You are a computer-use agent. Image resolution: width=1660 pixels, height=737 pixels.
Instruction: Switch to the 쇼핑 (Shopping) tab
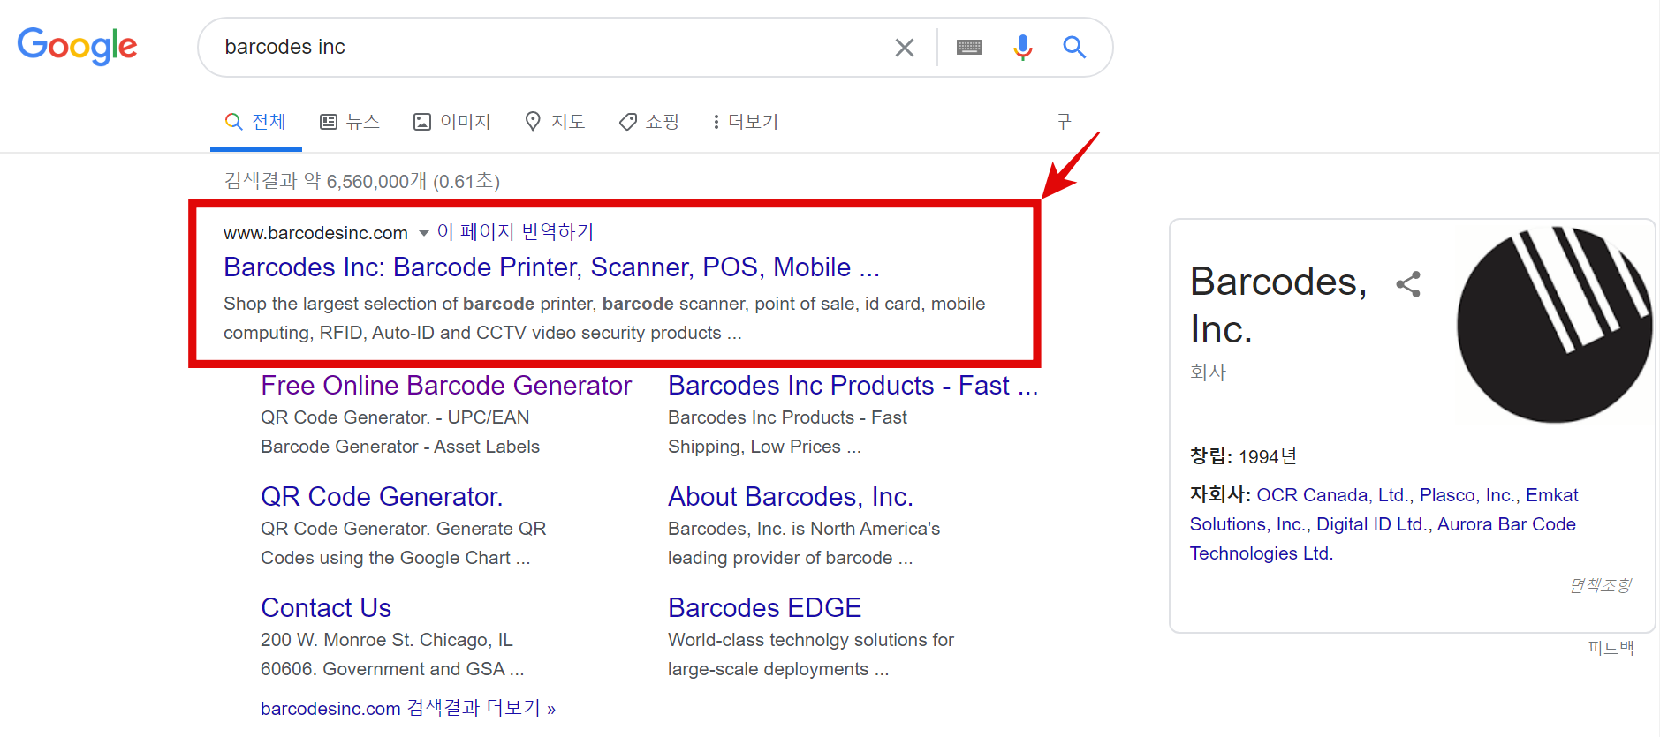point(648,122)
